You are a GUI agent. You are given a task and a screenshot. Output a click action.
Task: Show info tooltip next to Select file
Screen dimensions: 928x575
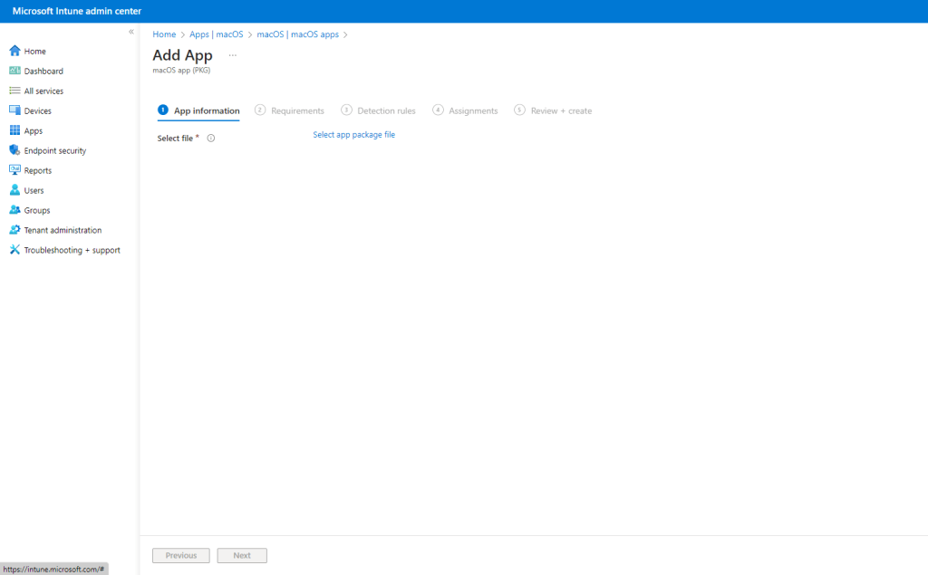click(x=211, y=139)
